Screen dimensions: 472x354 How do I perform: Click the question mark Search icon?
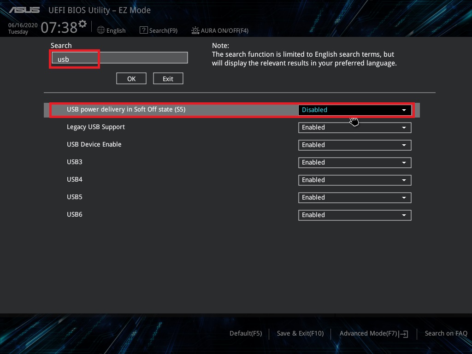(x=144, y=30)
